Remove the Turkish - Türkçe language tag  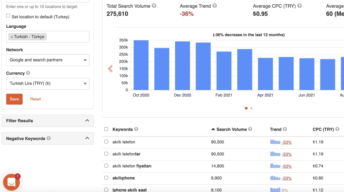tap(12, 37)
